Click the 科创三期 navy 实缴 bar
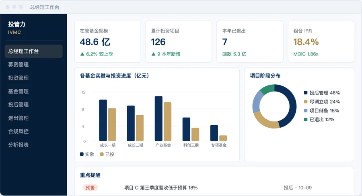The width and height of the screenshot is (362, 196). click(186, 129)
